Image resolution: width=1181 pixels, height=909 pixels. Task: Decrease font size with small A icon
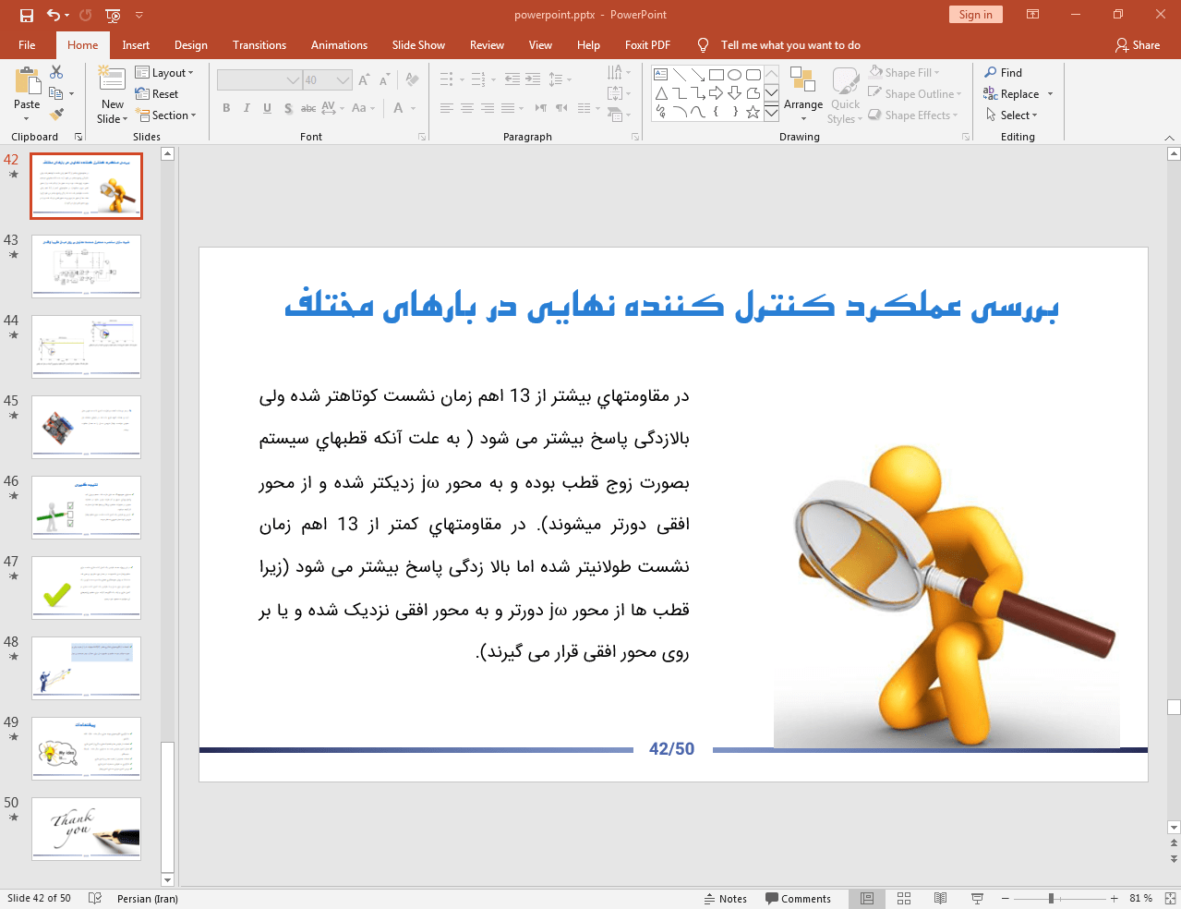[384, 80]
